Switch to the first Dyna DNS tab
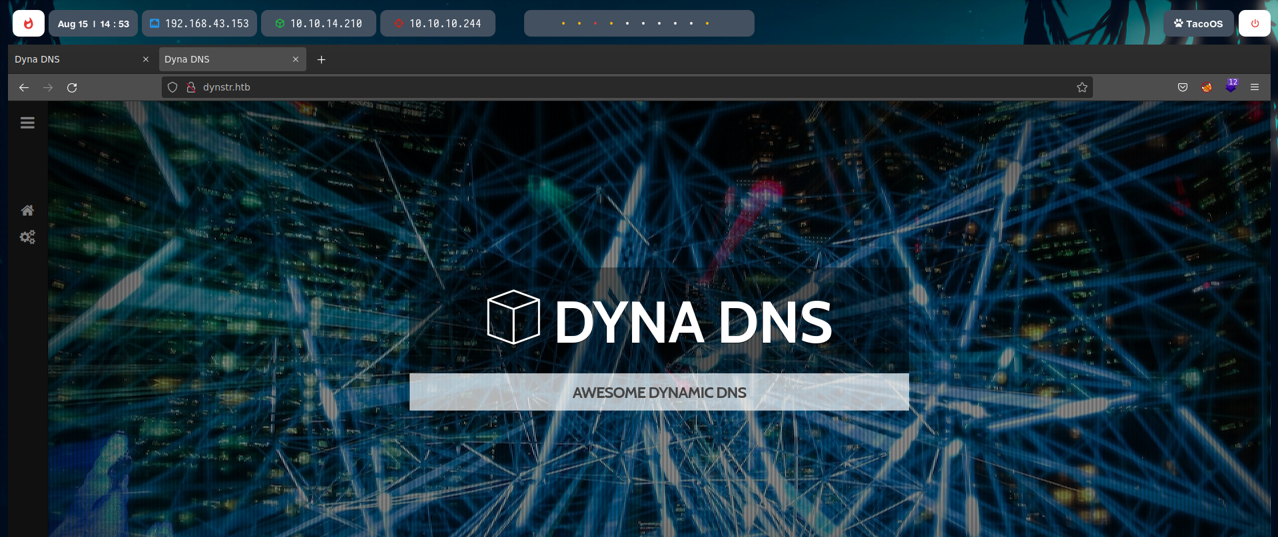1278x537 pixels. coord(73,59)
